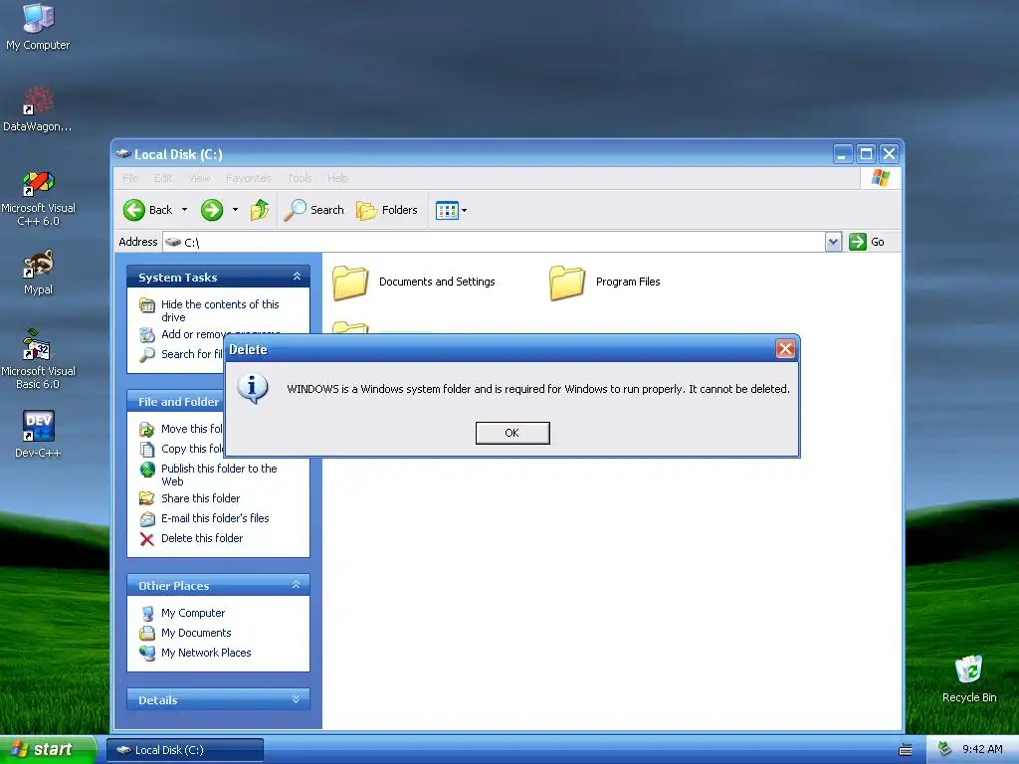Click the Local Disk title bar drive icon
The image size is (1019, 764).
123,154
